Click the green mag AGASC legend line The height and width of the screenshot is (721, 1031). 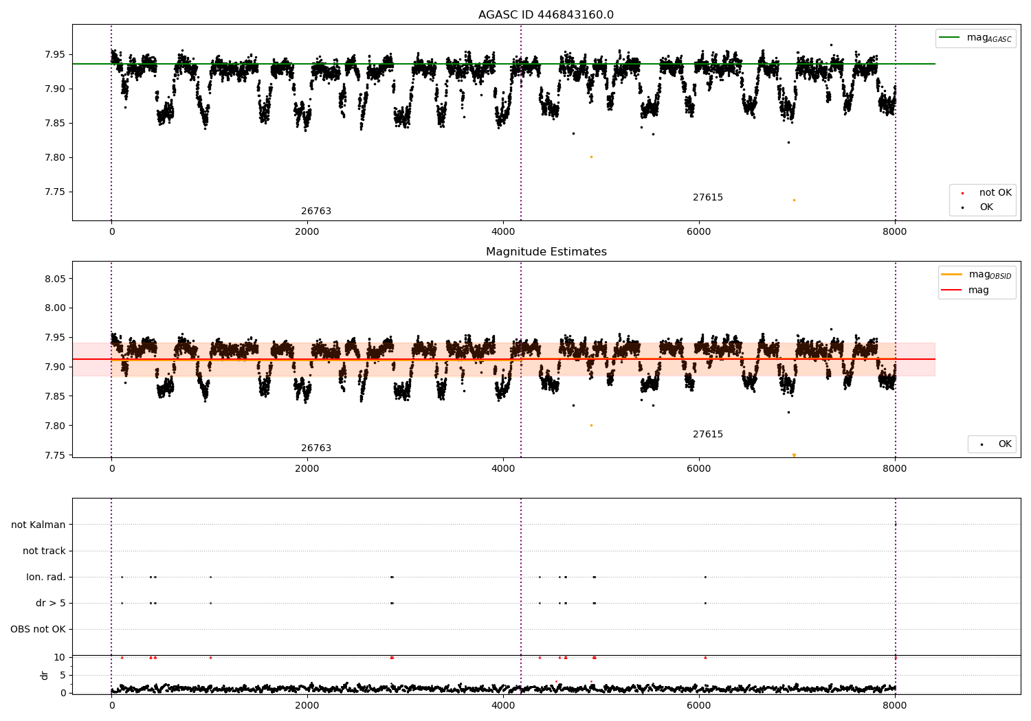click(949, 38)
